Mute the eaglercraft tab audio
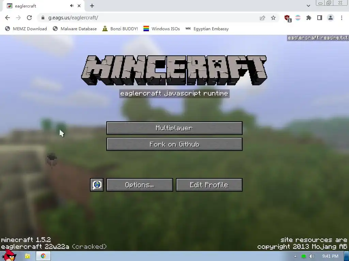The width and height of the screenshot is (349, 261). click(72, 6)
